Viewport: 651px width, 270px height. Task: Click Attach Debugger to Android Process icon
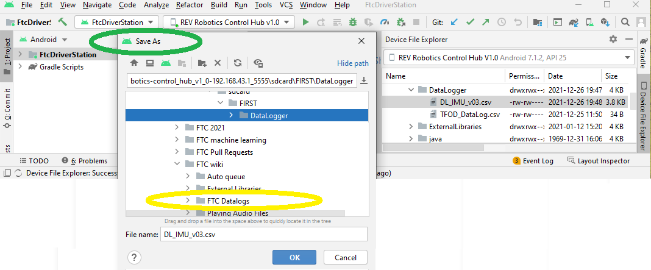tap(400, 22)
